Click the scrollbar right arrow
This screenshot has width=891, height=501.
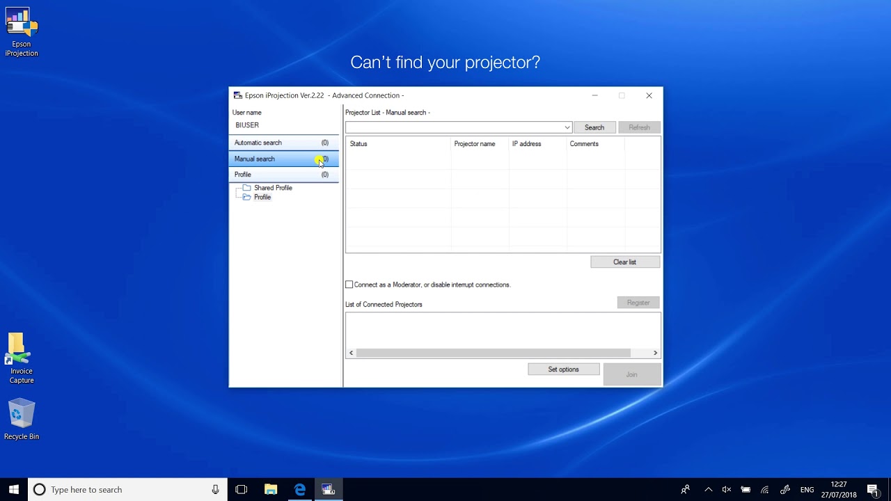click(655, 353)
